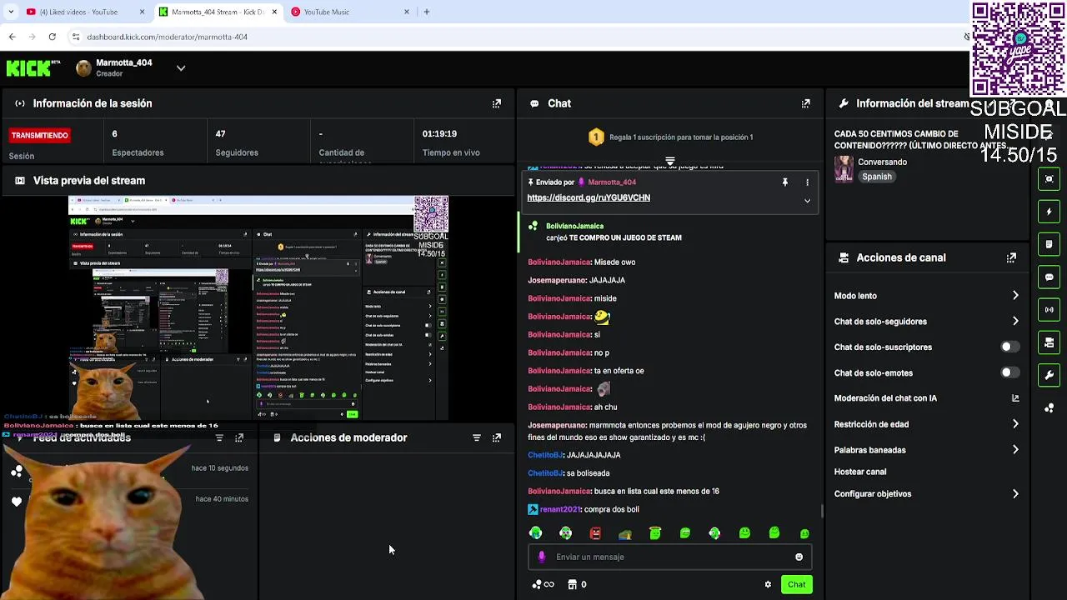Click BolivianoJamaica username on redemption message
Viewport: 1067px width, 600px height.
(574, 226)
